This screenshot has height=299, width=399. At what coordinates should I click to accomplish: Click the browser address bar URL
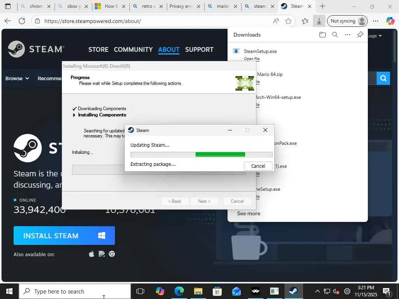click(x=93, y=21)
